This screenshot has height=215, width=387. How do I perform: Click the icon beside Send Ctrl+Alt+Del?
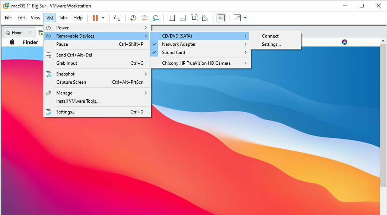49,55
